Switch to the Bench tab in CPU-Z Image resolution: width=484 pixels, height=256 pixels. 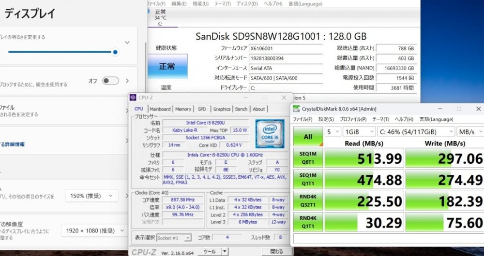click(241, 109)
